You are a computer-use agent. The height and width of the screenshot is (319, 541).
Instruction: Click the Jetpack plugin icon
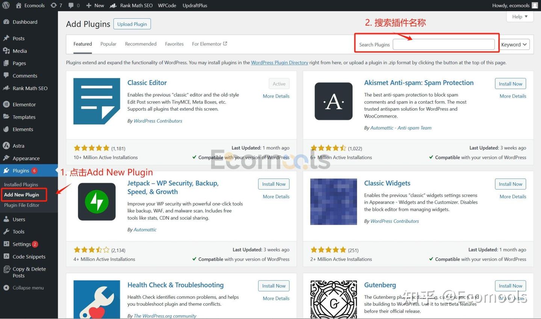tap(97, 202)
